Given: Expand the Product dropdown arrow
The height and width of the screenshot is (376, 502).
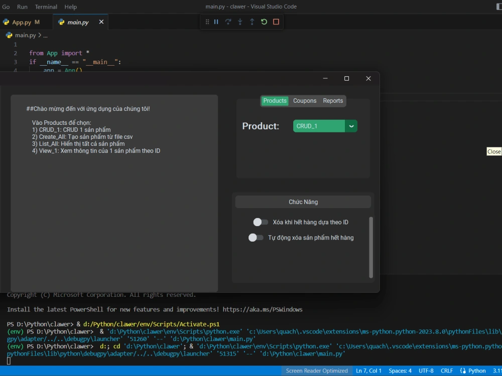Looking at the screenshot, I should pyautogui.click(x=351, y=126).
